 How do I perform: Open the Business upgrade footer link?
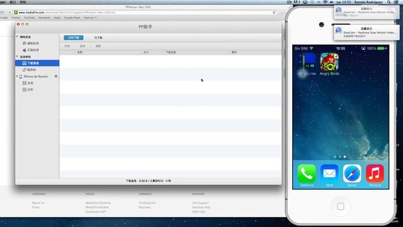coord(145,207)
